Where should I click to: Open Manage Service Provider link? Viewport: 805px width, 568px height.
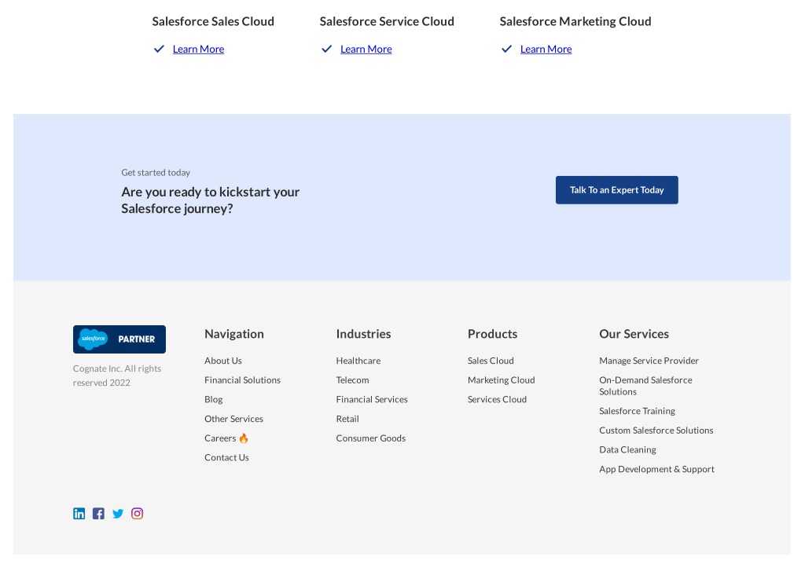coord(649,361)
